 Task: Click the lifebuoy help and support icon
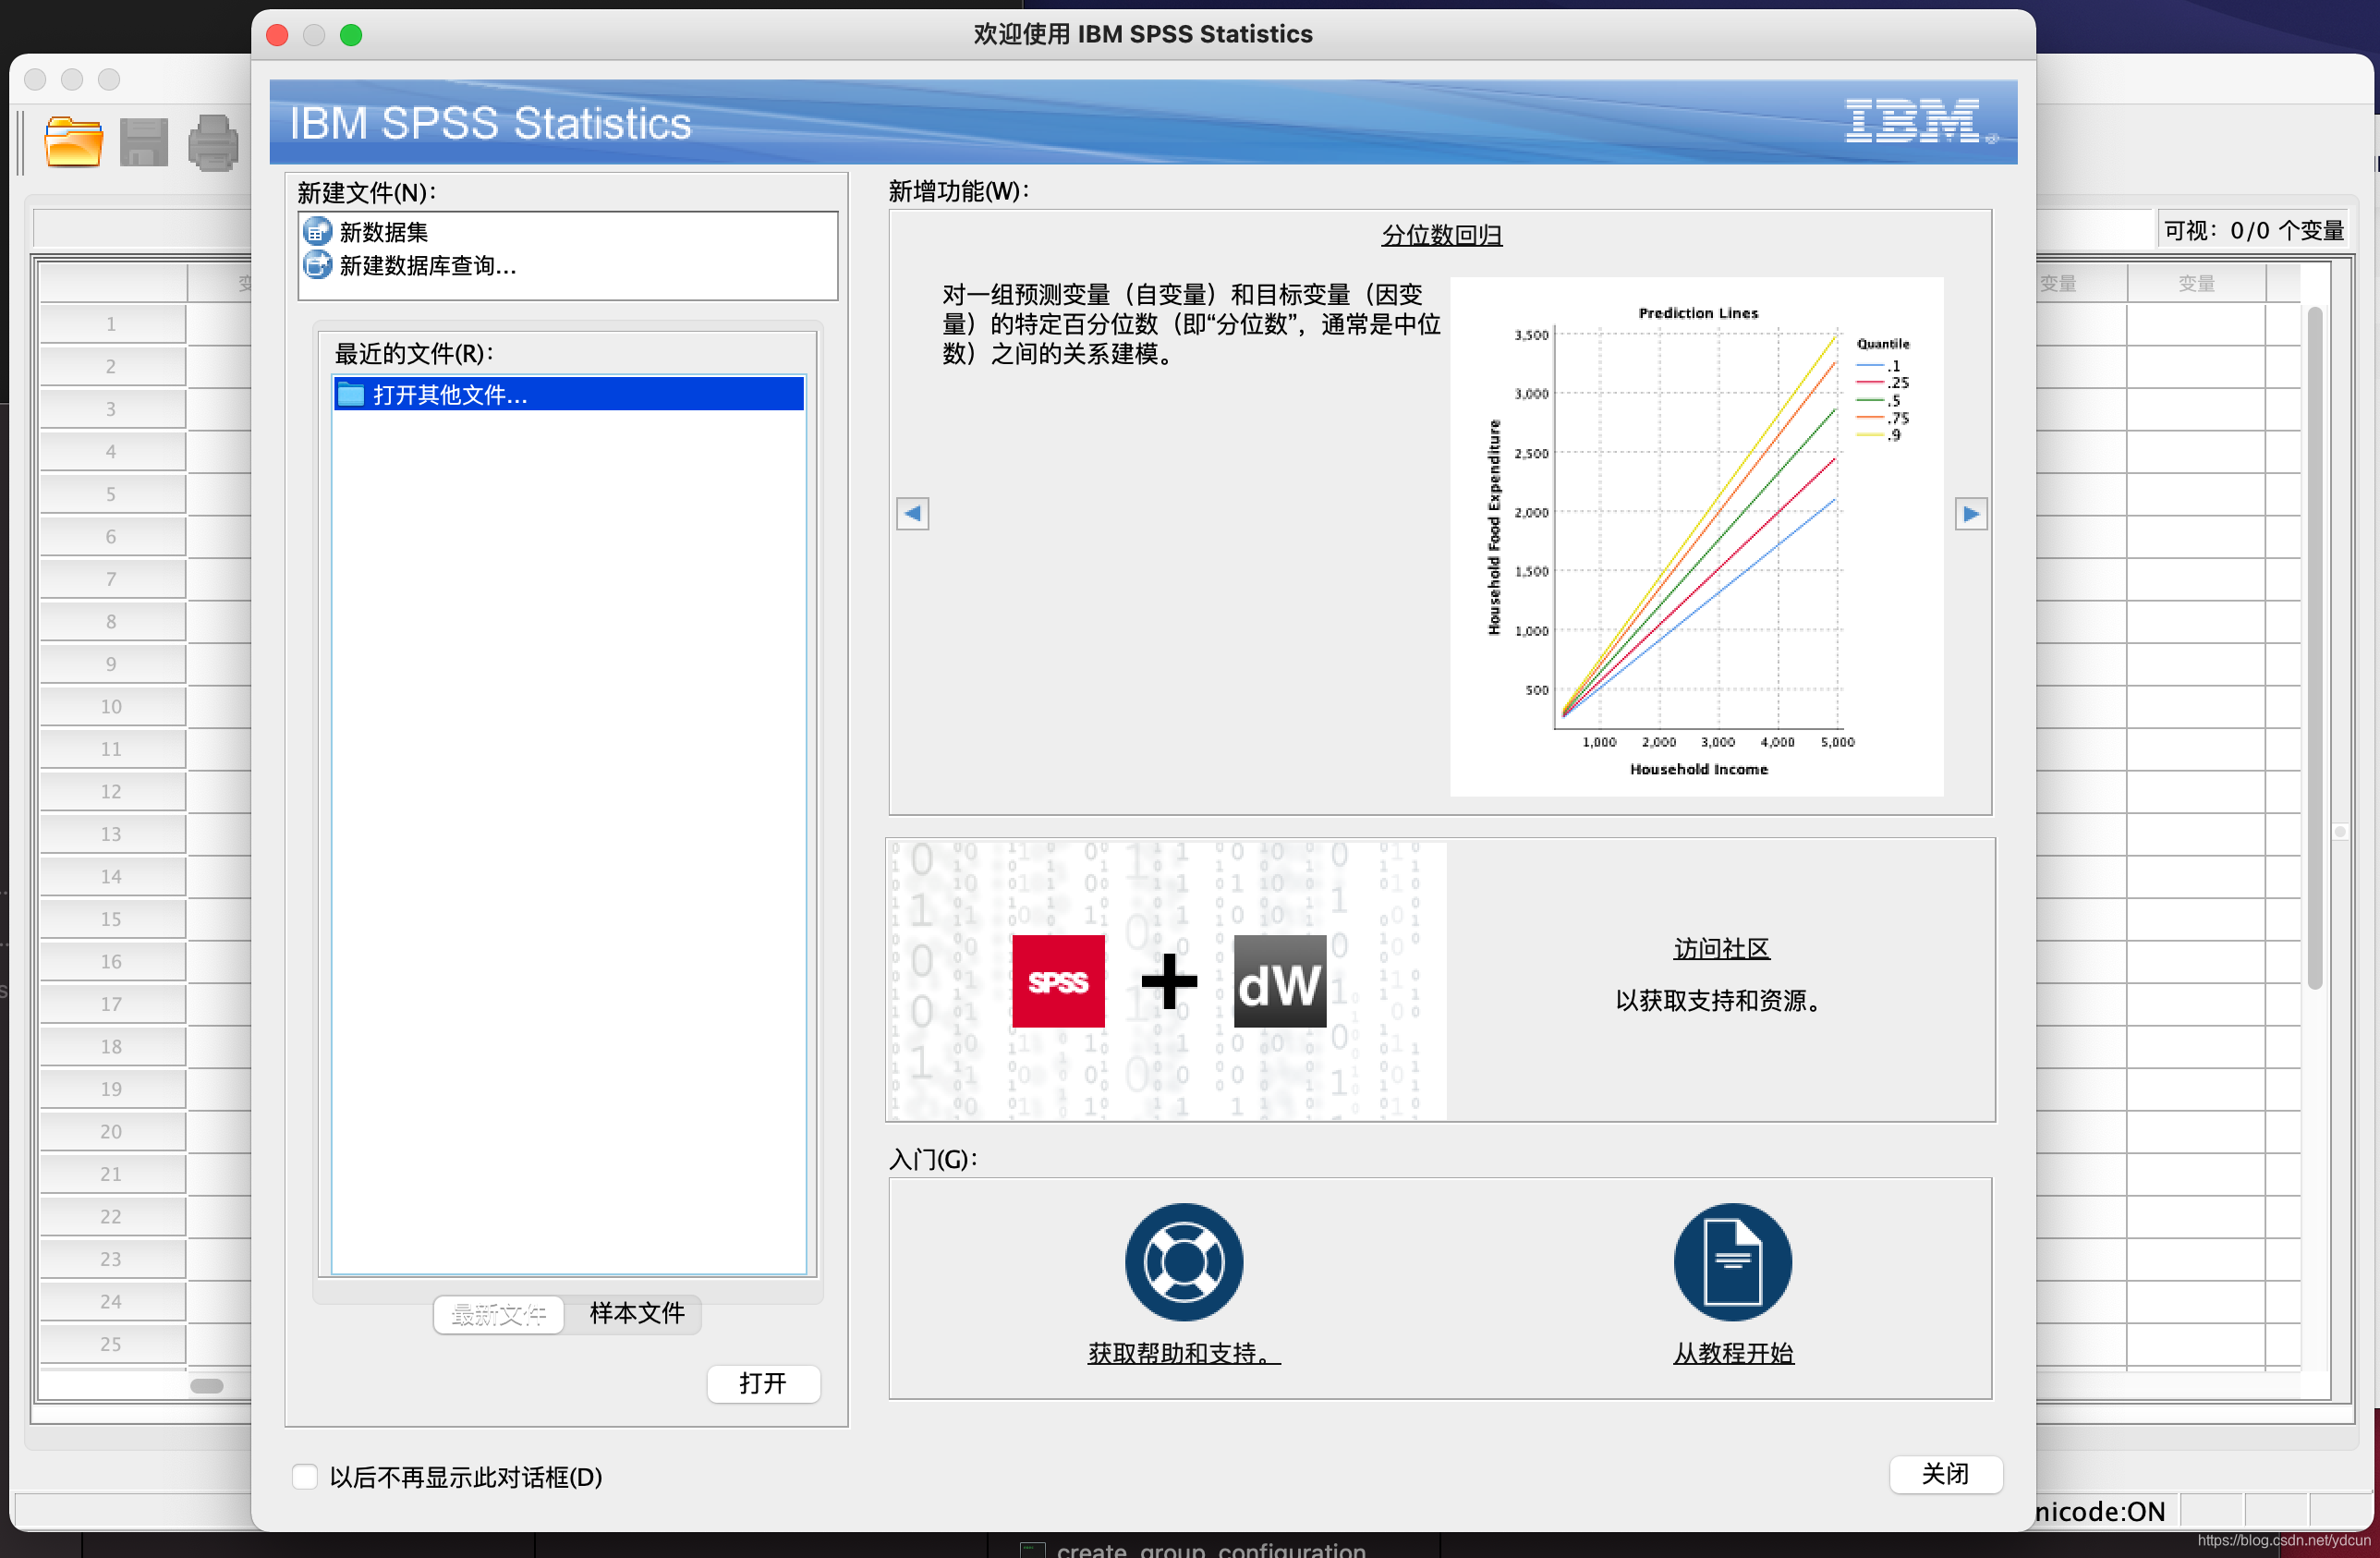pos(1184,1261)
